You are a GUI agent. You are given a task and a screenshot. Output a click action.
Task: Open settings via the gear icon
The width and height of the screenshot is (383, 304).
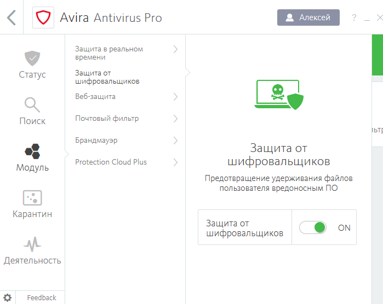(x=8, y=297)
